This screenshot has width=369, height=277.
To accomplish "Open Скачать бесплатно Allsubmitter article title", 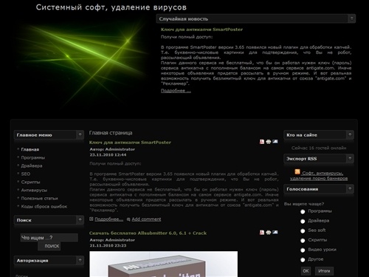I will coord(148,233).
